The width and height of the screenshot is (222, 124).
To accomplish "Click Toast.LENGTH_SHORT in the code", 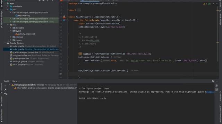I will (186, 61).
